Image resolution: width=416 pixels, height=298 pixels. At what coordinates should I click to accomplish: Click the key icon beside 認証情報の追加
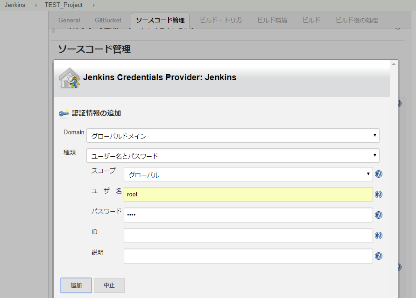click(63, 113)
